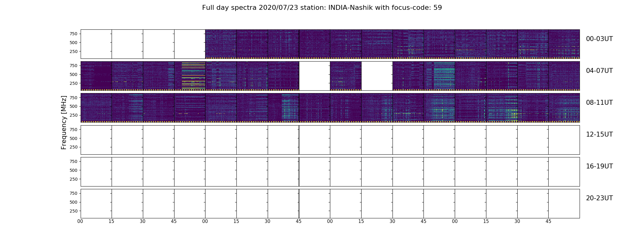Open the yellow-striped spectrum panel in 04-07UT row

tap(190, 76)
